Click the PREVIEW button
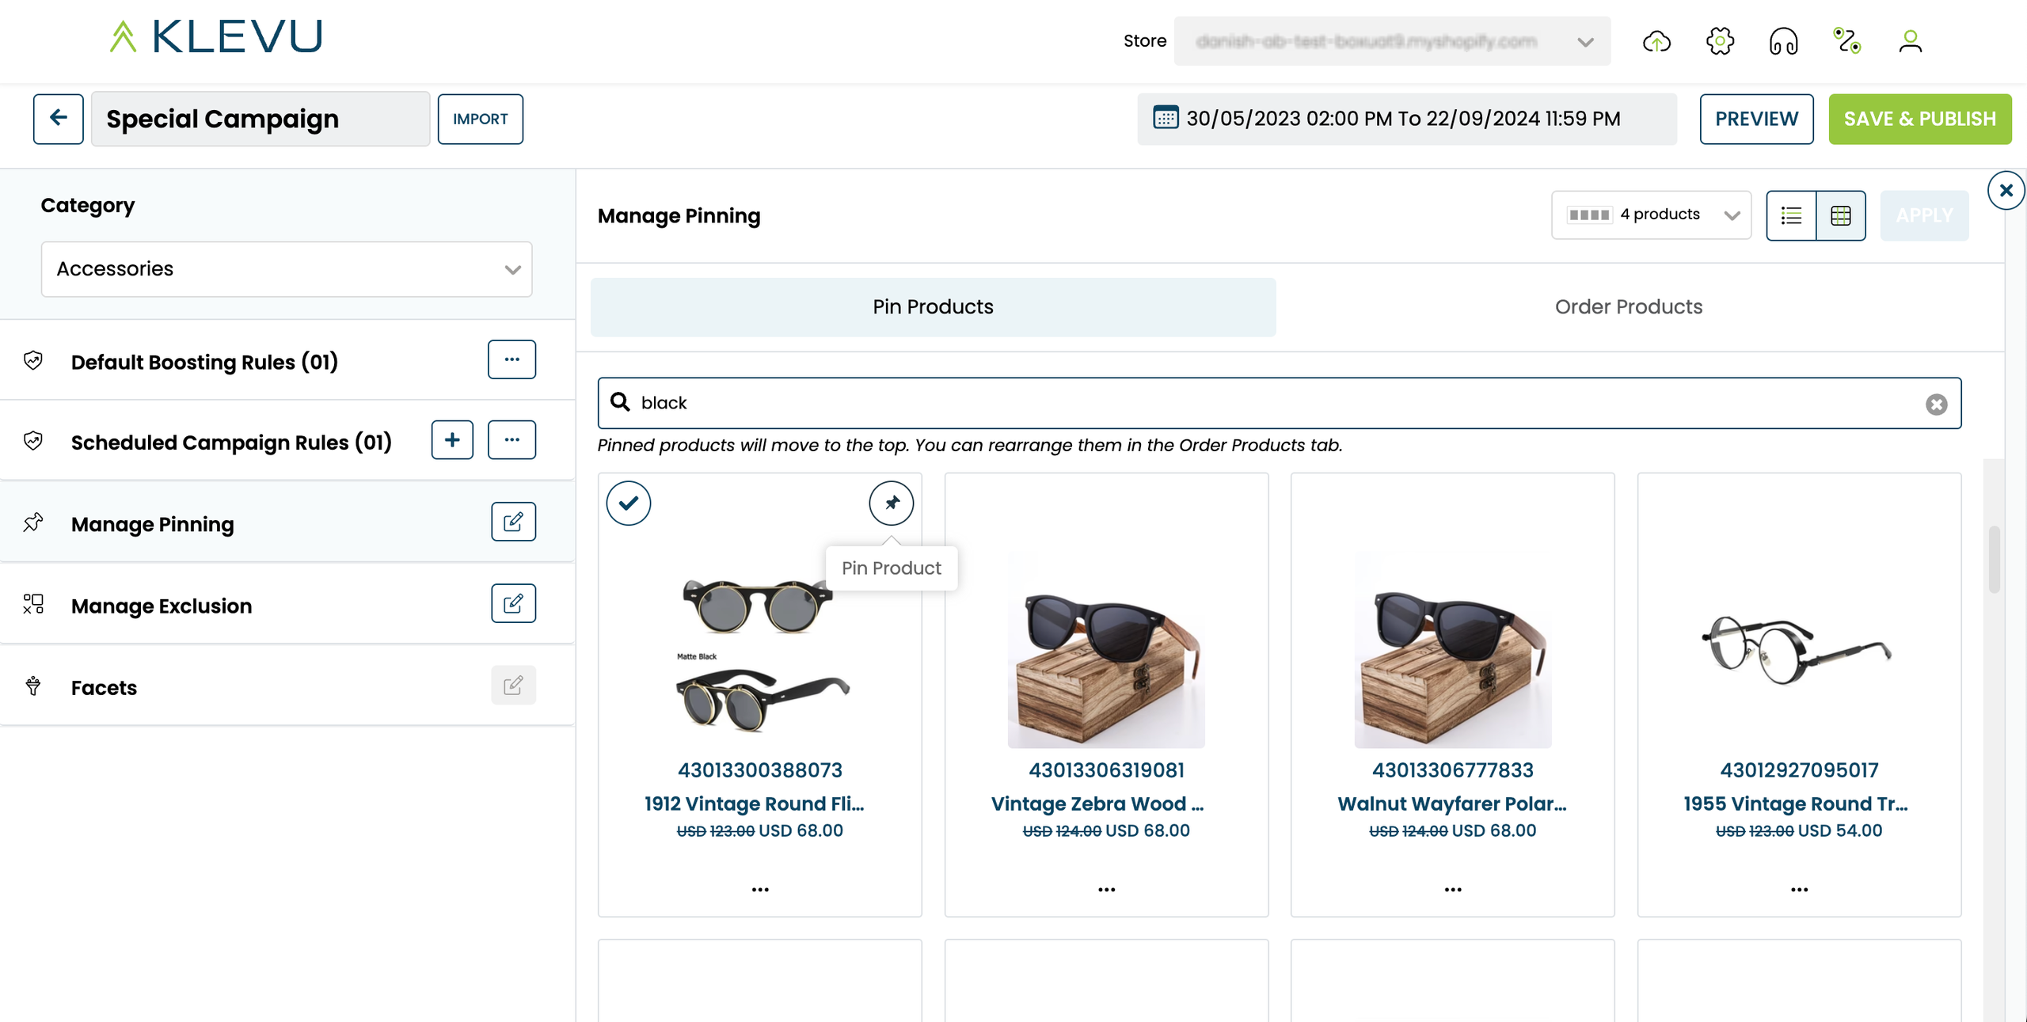The width and height of the screenshot is (2027, 1022). (x=1756, y=119)
